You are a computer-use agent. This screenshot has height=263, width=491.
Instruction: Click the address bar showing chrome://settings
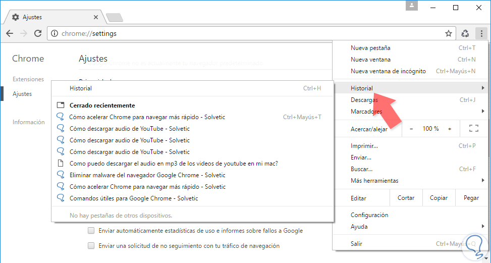pos(252,33)
